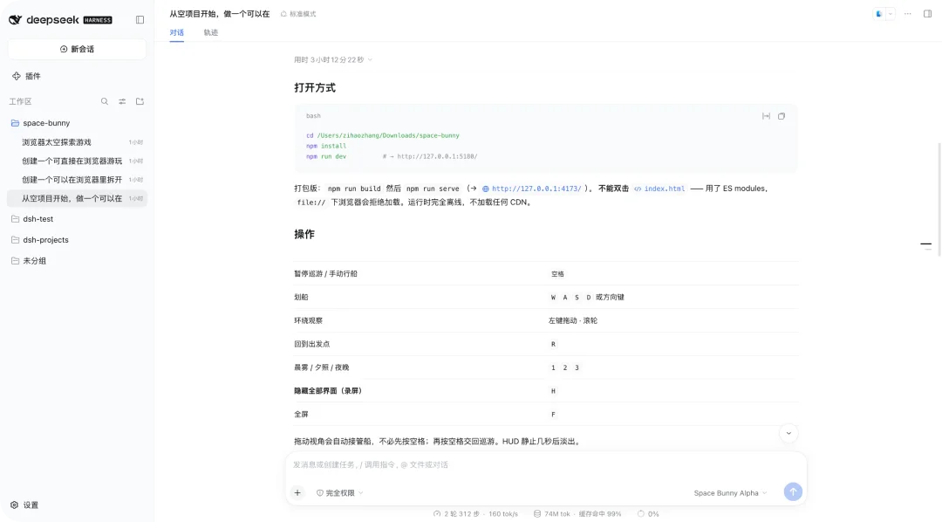942x522 pixels.
Task: Open the 浏览器太空探索游戏 conversation
Action: pyautogui.click(x=77, y=142)
